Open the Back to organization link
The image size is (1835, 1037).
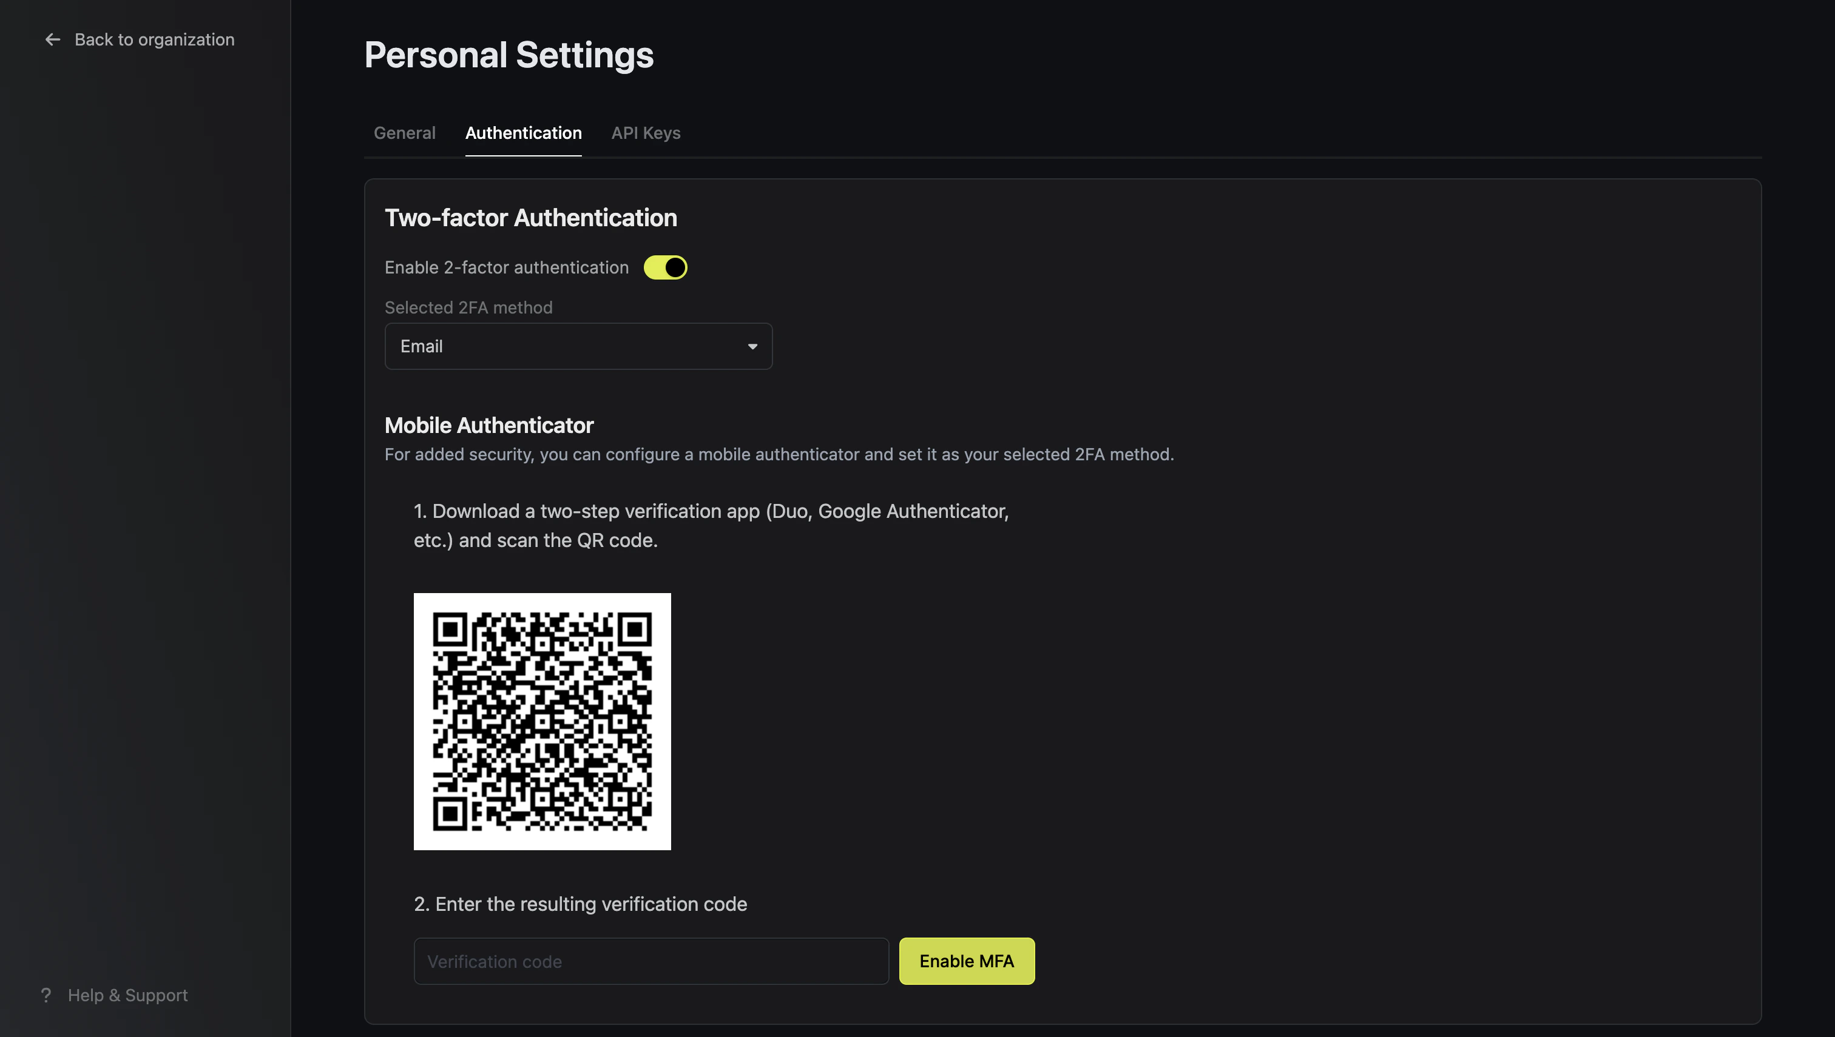click(140, 40)
